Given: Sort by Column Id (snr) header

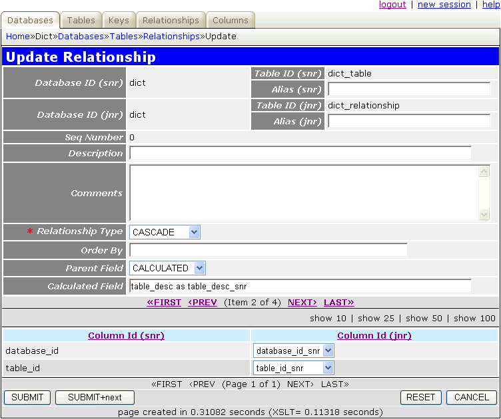Looking at the screenshot, I should [126, 335].
